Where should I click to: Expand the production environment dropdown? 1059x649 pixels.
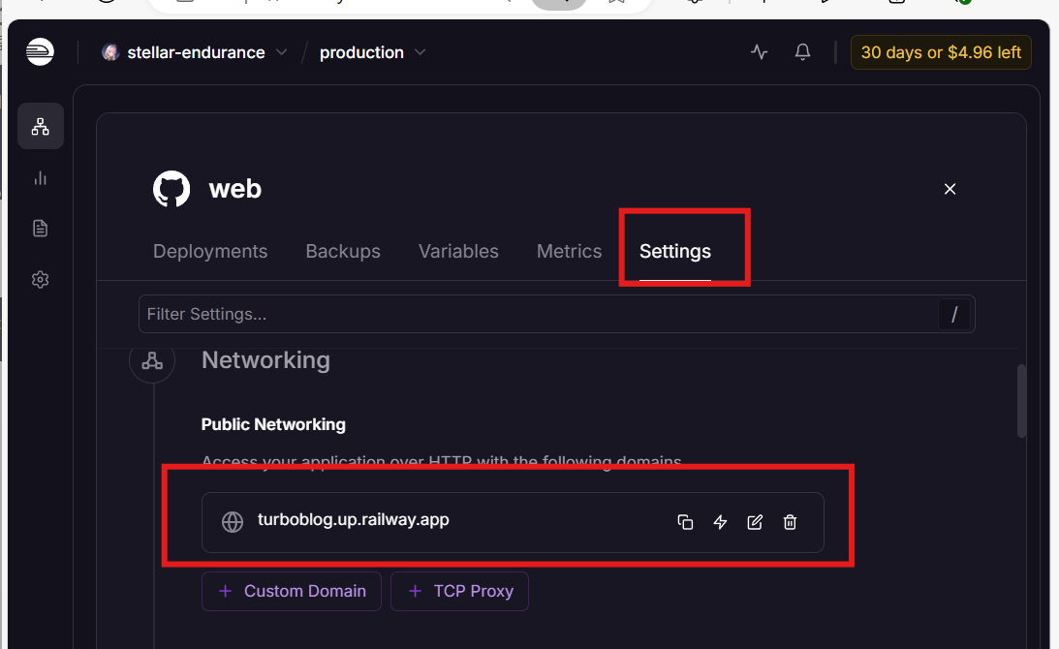pyautogui.click(x=420, y=52)
